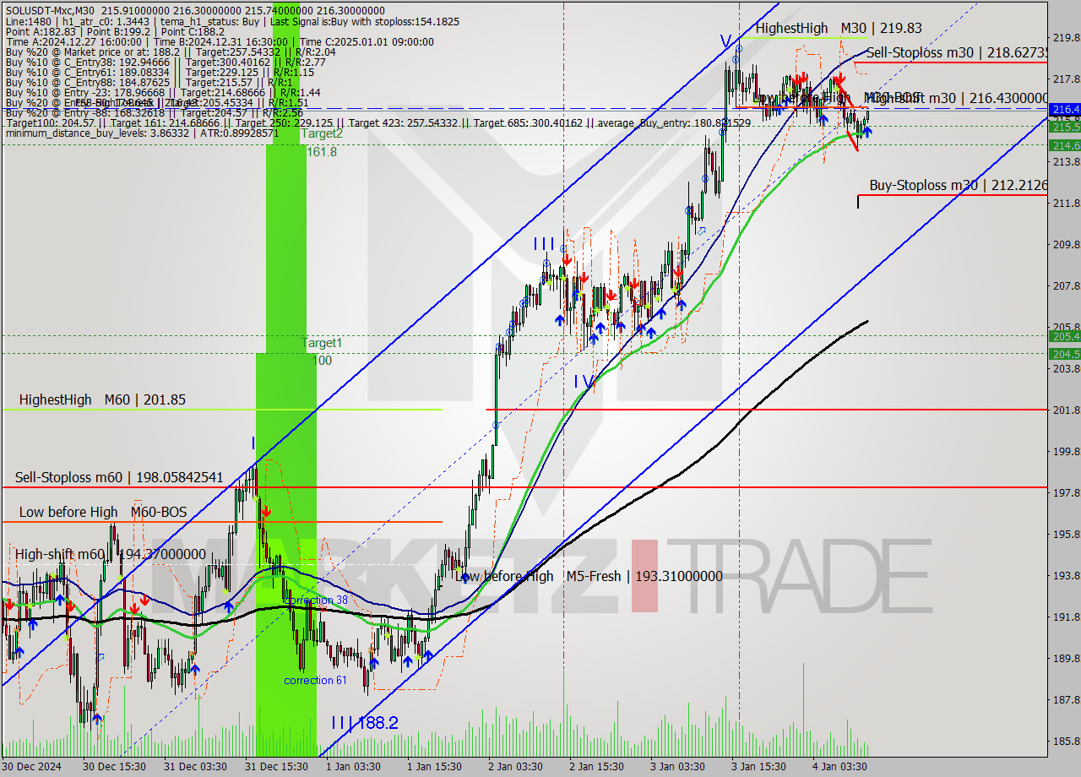1081x777 pixels.
Task: Click the '30 Dec 15:30' time axis label
Action: point(113,767)
